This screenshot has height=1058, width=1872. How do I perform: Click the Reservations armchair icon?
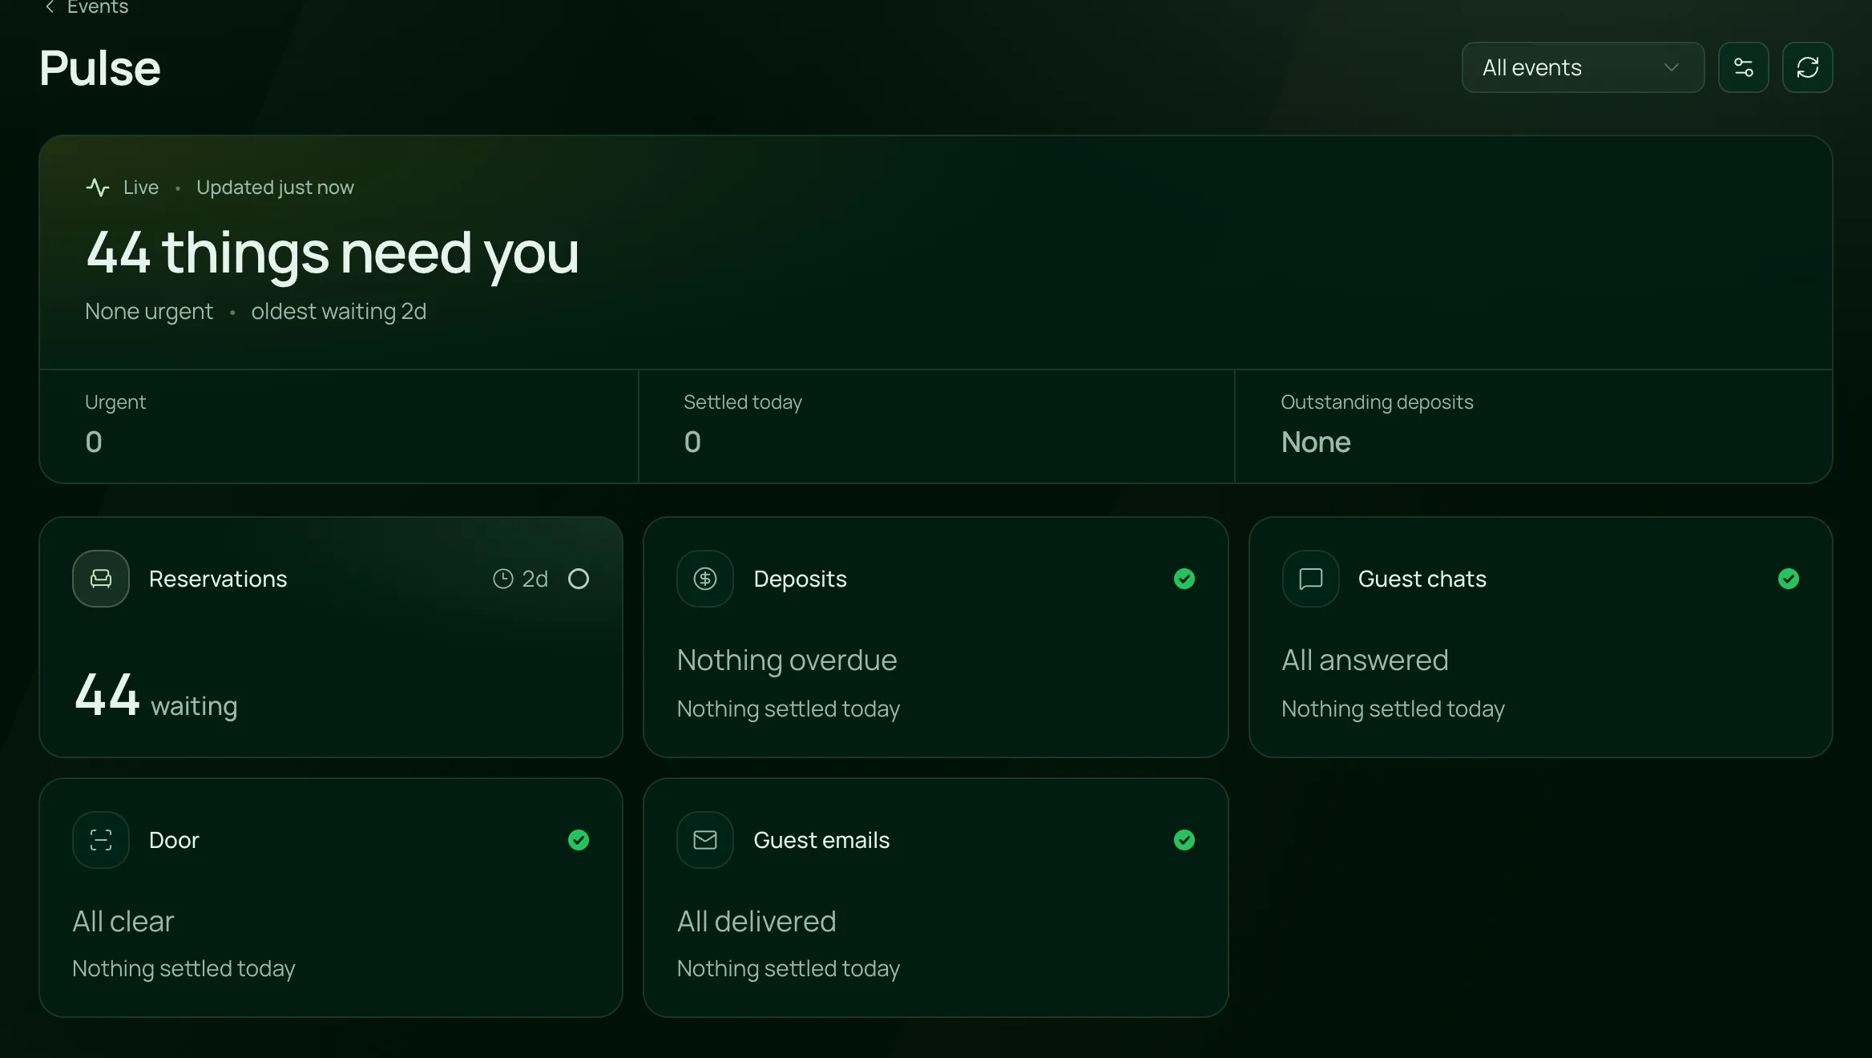(101, 579)
